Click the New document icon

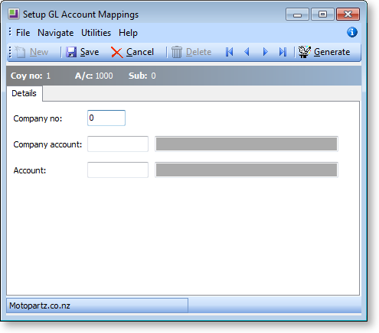[20, 52]
